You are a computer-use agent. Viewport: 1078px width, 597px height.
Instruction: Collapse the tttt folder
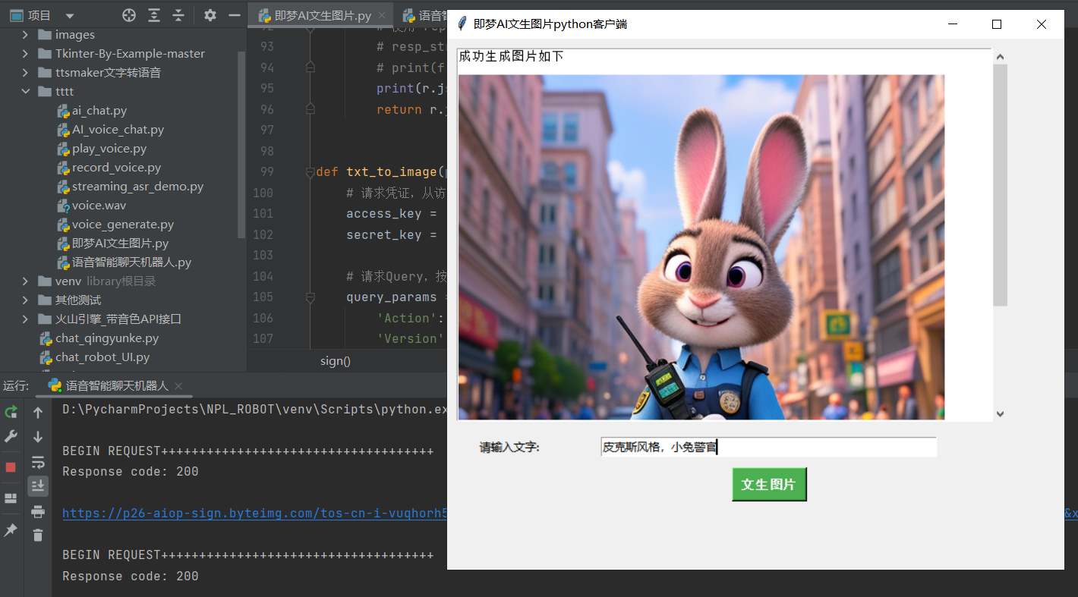[25, 92]
